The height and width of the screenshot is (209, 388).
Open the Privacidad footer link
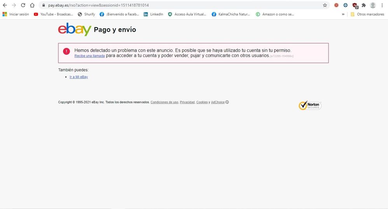(187, 102)
